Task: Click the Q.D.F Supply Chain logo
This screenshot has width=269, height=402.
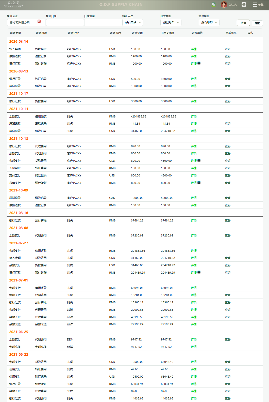Action: coord(14,4)
